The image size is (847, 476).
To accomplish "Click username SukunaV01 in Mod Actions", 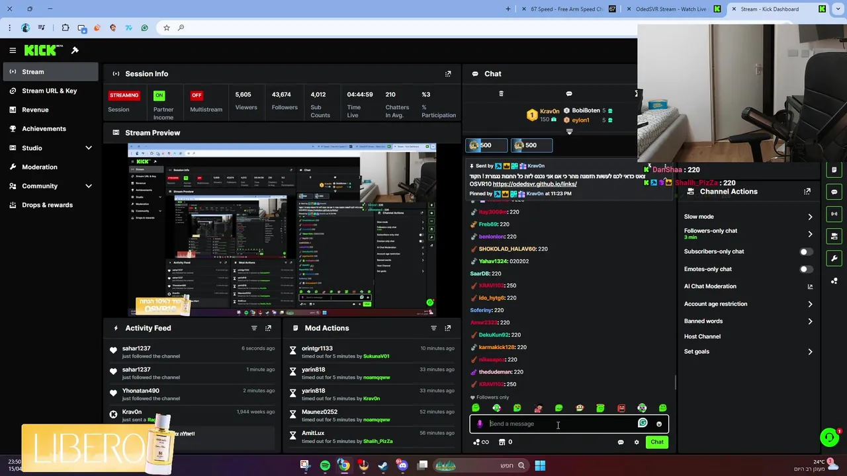I will (x=376, y=356).
